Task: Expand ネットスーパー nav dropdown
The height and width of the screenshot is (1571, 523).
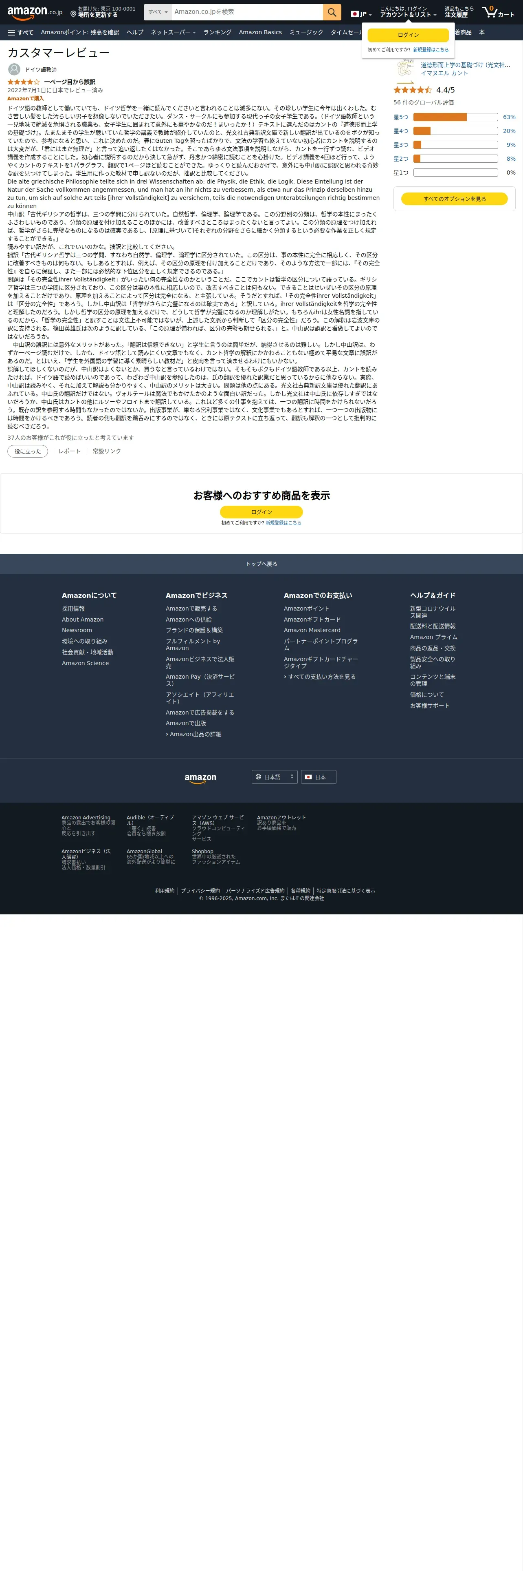Action: (174, 32)
